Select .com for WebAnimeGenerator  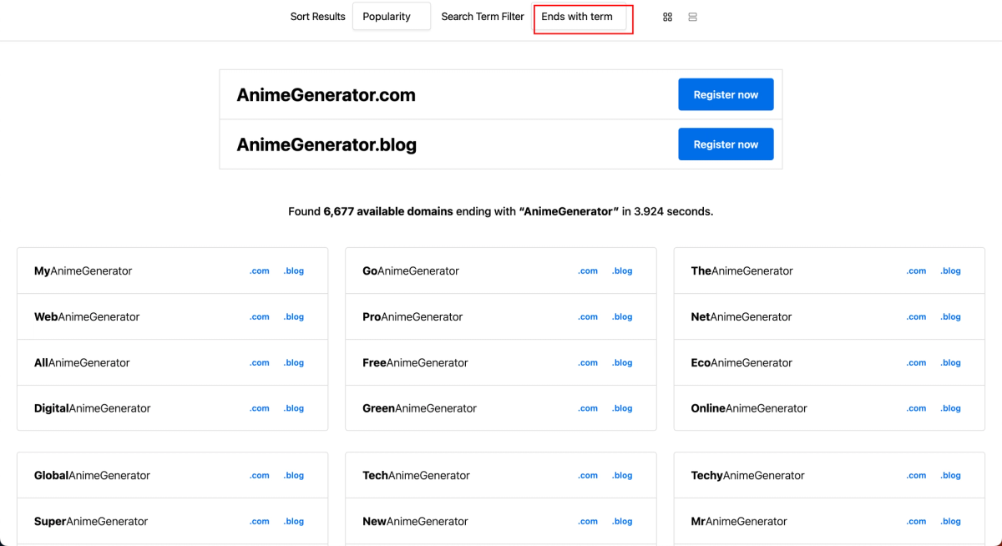[x=260, y=317]
